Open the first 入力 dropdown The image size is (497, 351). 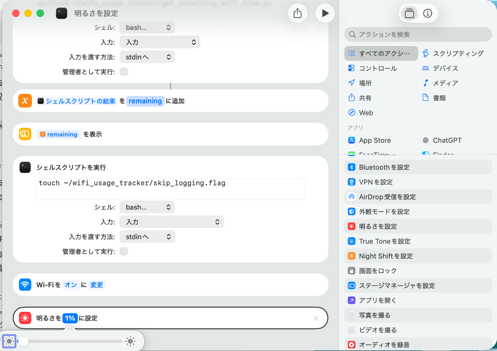160,42
